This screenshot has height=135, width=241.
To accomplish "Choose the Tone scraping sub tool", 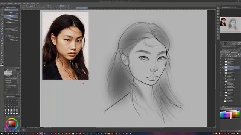I will point(11,29).
